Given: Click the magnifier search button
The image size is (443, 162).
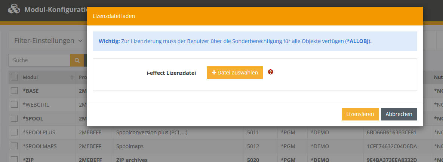Looking at the screenshot, I should [x=77, y=60].
